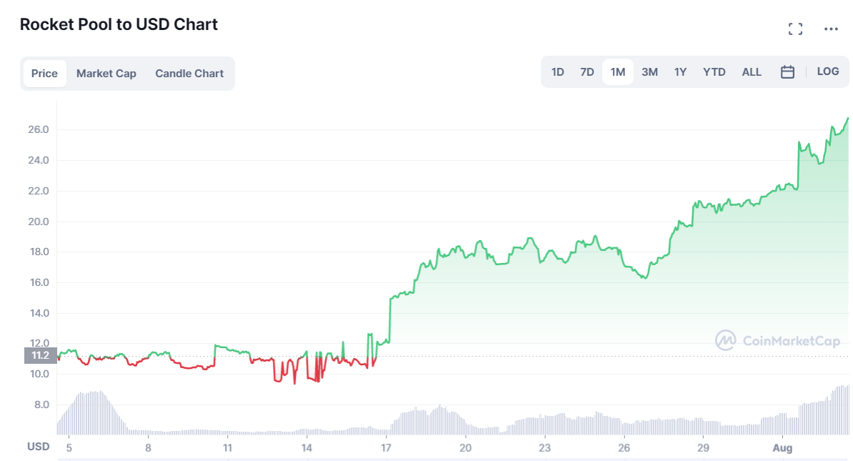Click the 17 date axis label
Screen dimensions: 853x461
tap(386, 448)
